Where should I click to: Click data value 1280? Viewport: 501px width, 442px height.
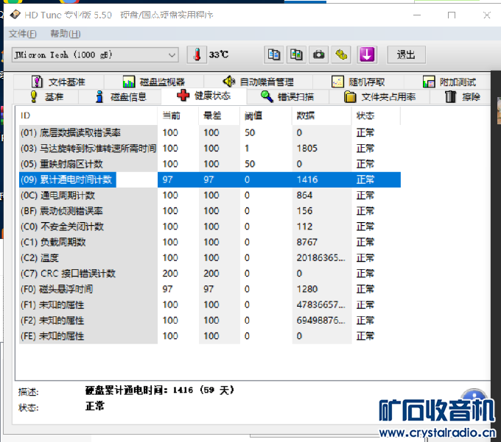point(307,289)
